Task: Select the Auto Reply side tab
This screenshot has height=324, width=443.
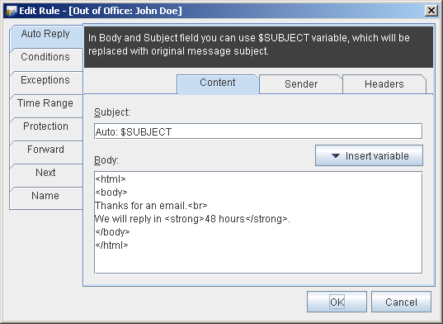Action: point(45,36)
